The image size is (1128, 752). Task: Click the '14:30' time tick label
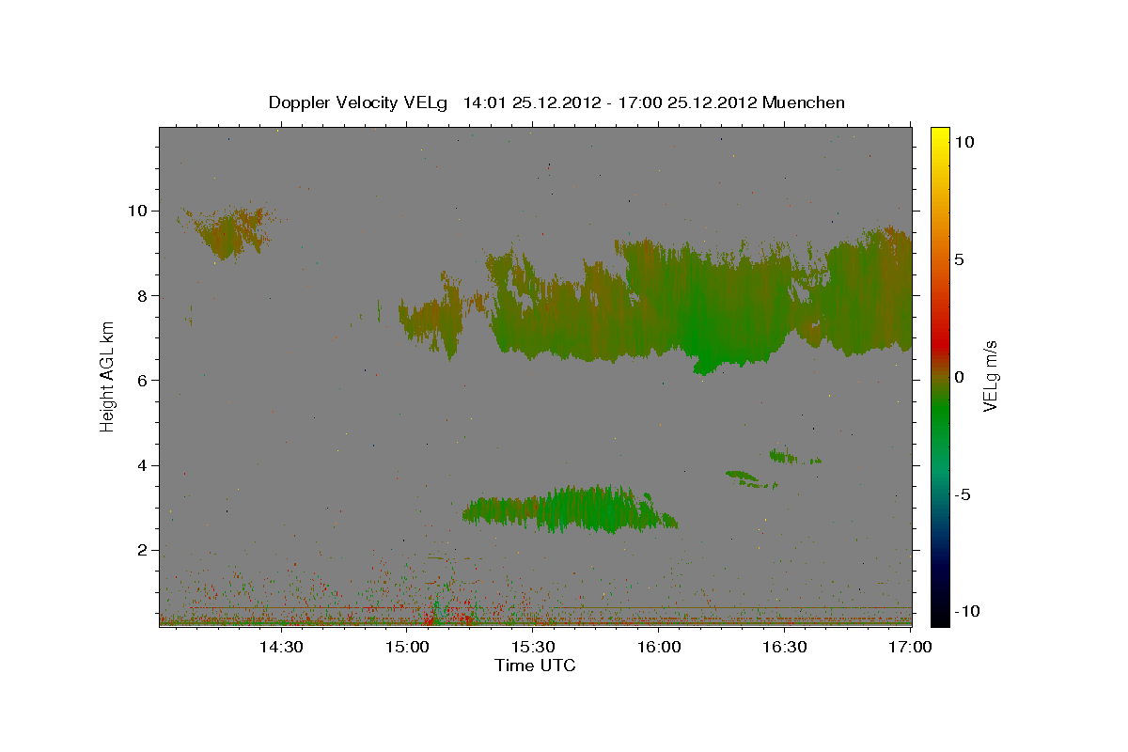click(x=281, y=647)
